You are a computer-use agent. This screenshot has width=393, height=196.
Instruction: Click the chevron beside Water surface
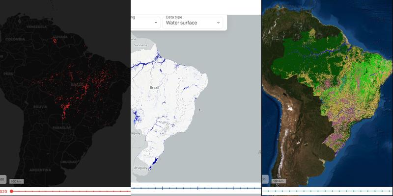(218, 23)
